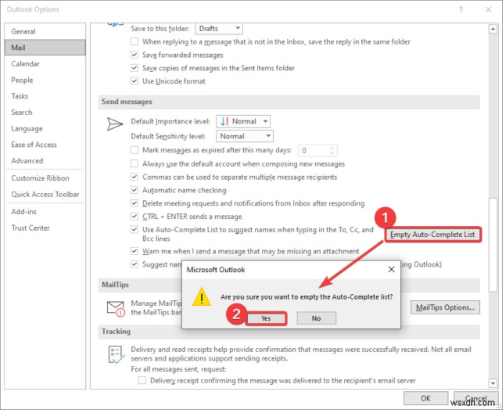The width and height of the screenshot is (503, 410).
Task: Click the Tracking receipt checklist icon
Action: tap(116, 355)
